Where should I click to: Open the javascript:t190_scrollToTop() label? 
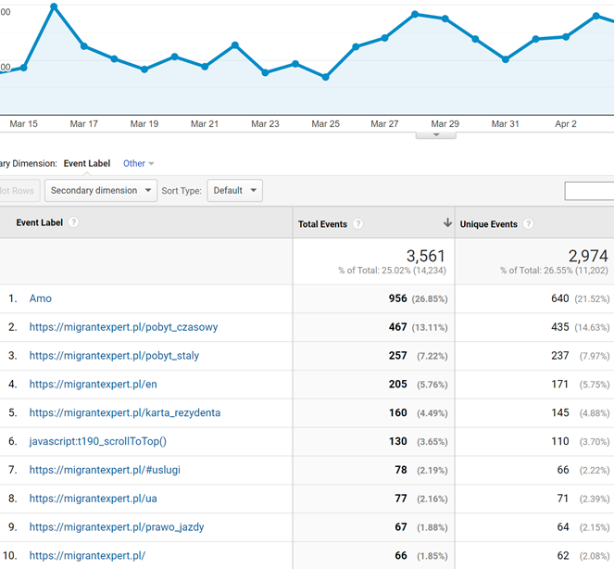click(x=97, y=442)
